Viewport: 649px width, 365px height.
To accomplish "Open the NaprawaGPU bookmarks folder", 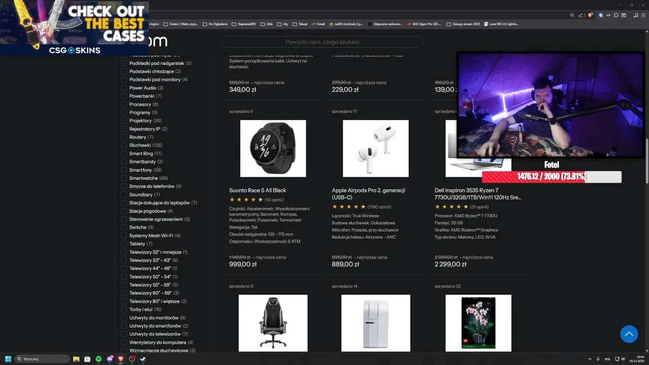I will coord(244,24).
